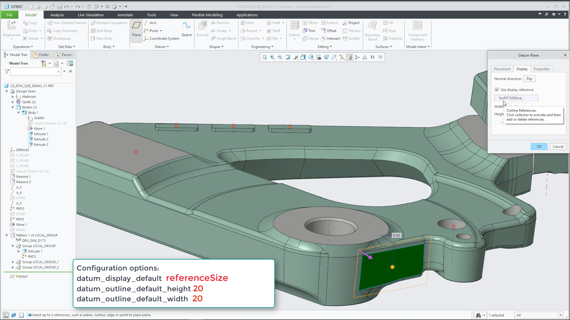Click the Repaint icon in graphics toolbar

[287, 57]
